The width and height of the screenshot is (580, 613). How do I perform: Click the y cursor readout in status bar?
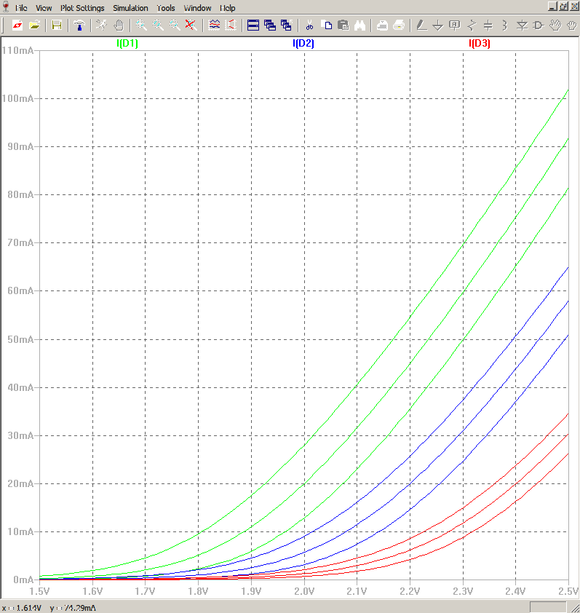[x=73, y=608]
